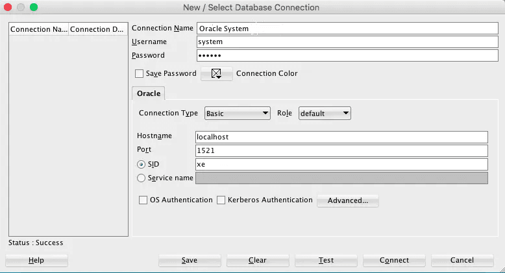The height and width of the screenshot is (273, 505).
Task: Click the Connect button
Action: pos(395,260)
